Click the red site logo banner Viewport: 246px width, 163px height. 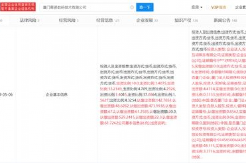coord(18,7)
